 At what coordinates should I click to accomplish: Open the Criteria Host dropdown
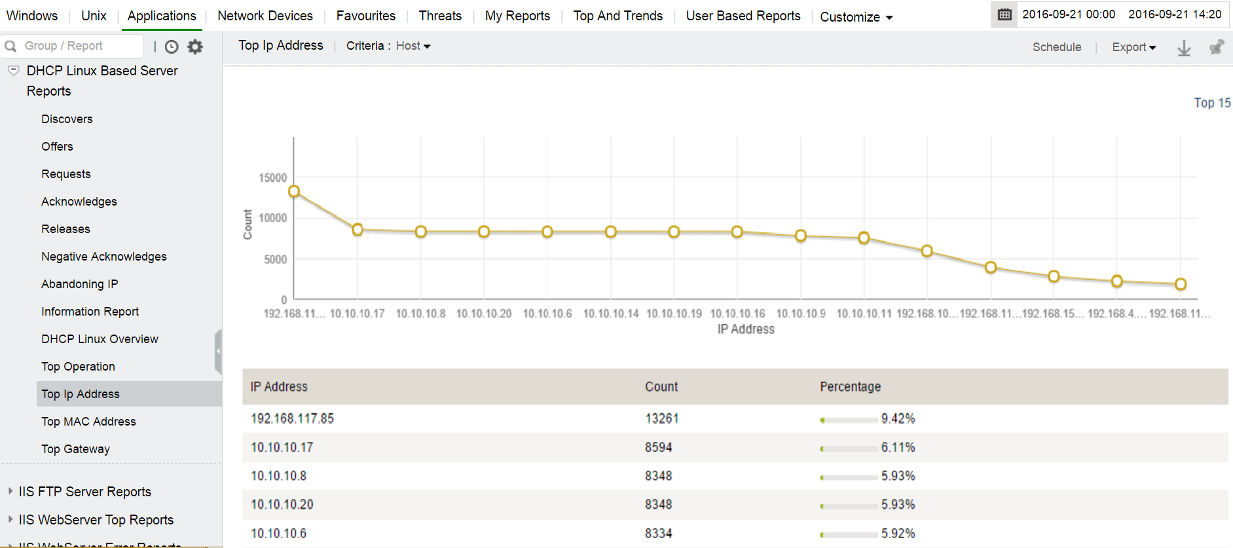[413, 46]
